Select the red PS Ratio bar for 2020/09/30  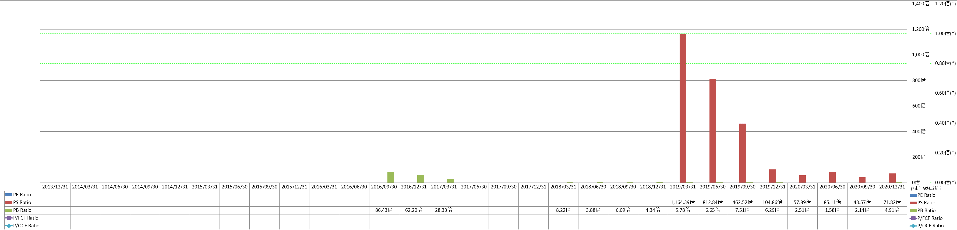pyautogui.click(x=862, y=180)
